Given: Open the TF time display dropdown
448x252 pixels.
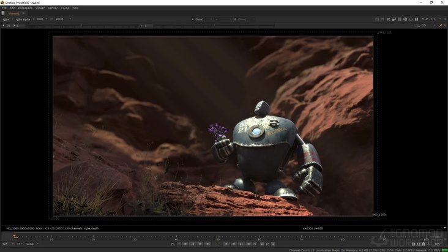Looking at the screenshot, I should tap(20, 244).
